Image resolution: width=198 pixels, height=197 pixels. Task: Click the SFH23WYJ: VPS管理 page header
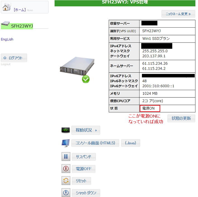[x=125, y=2]
